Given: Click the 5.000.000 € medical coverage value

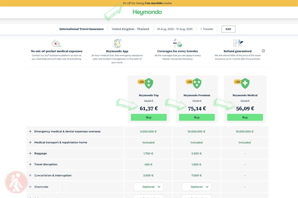Looking at the screenshot, I should click(148, 132).
